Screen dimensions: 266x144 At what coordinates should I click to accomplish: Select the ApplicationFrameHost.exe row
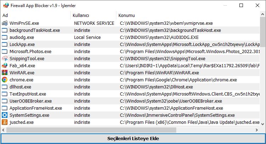tap(130, 108)
